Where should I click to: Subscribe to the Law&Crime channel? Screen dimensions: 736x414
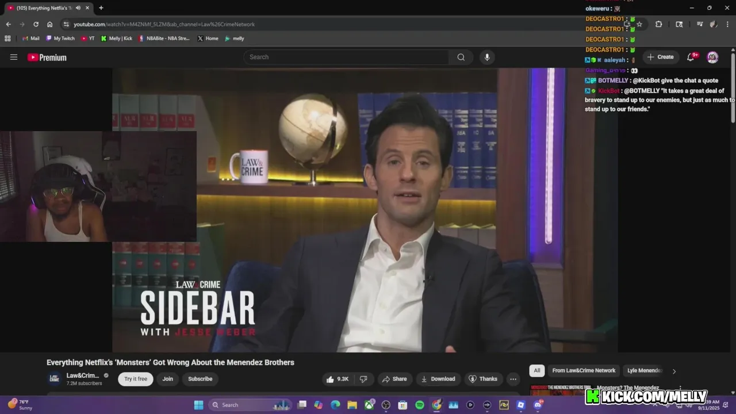click(x=200, y=379)
